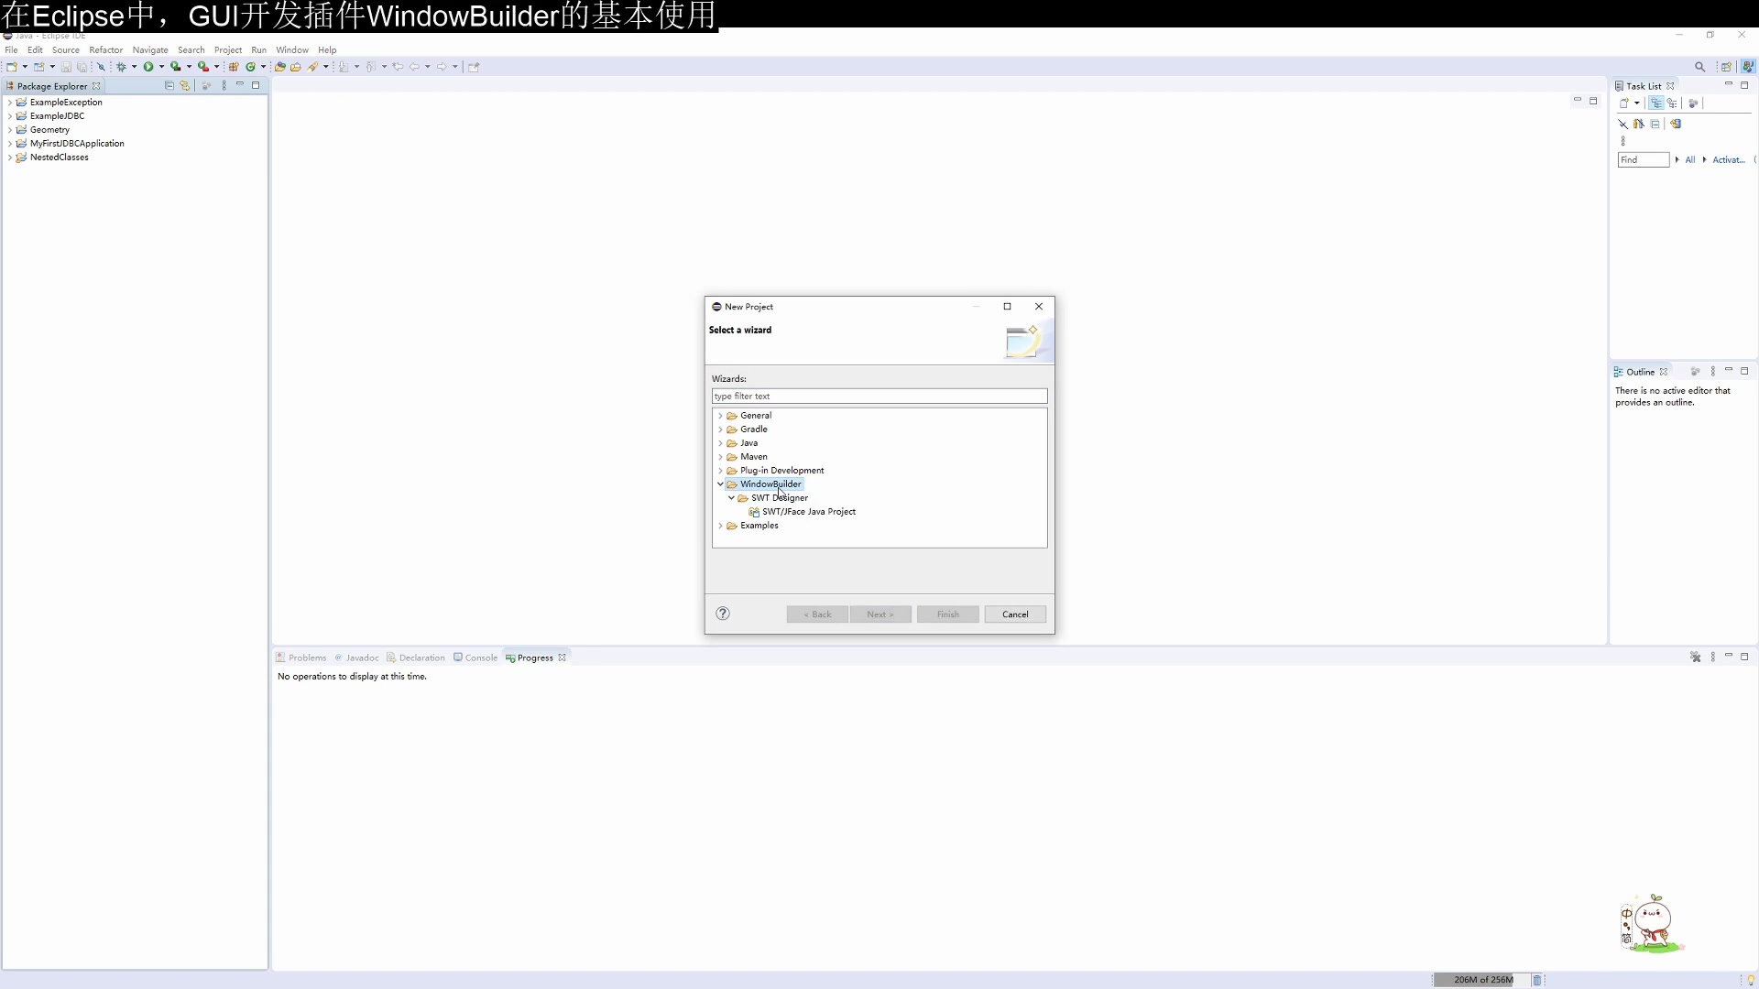Expand the Plug-in Development category

click(x=721, y=470)
